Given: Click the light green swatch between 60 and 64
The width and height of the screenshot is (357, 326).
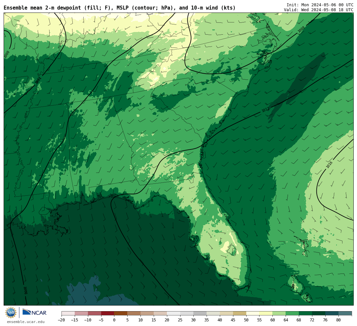Looking at the screenshot, I should pyautogui.click(x=279, y=313).
